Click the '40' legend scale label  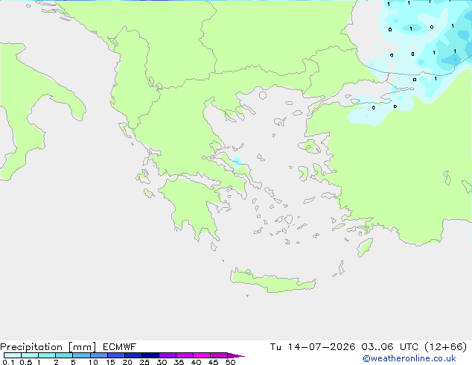point(196,362)
